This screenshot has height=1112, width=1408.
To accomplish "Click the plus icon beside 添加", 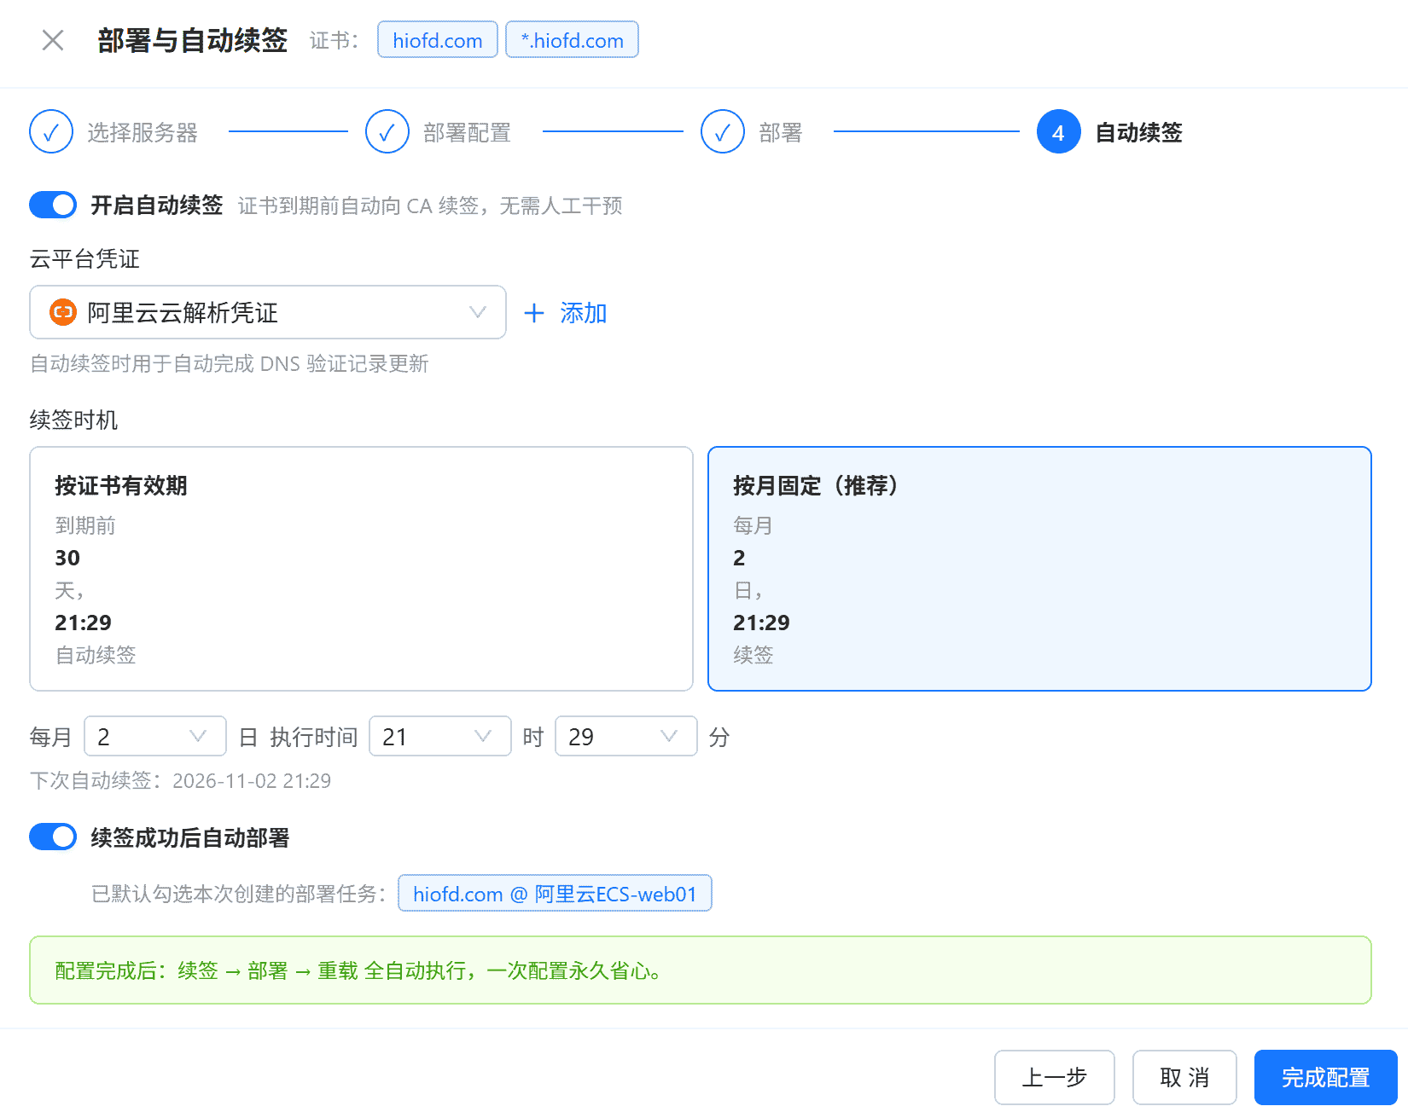I will tap(534, 313).
